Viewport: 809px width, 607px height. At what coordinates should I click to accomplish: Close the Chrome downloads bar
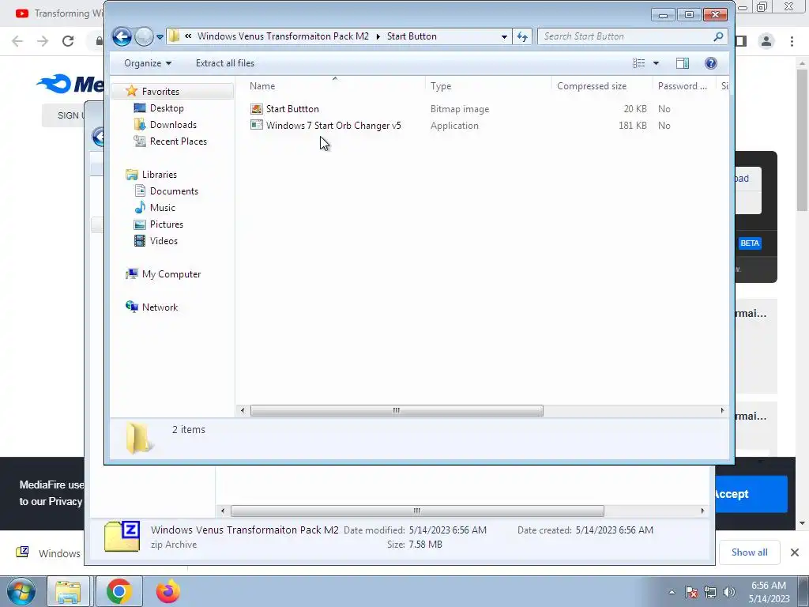point(795,552)
